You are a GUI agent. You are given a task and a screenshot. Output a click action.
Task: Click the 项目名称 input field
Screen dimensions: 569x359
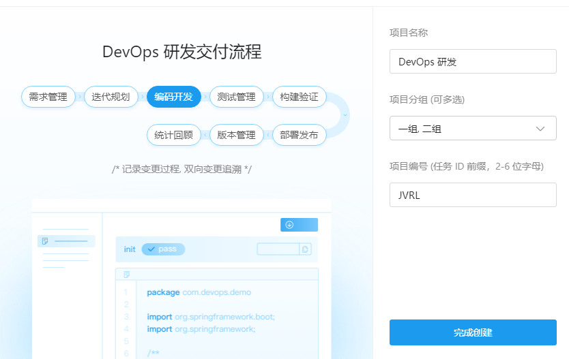click(473, 61)
